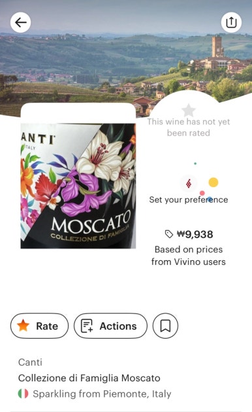Tap the red grape preference icon
The height and width of the screenshot is (412, 252).
(x=188, y=183)
